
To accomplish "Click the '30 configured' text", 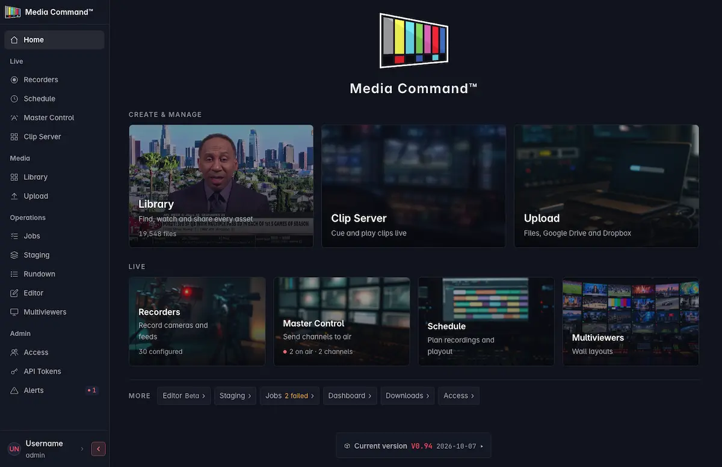I will pos(160,352).
